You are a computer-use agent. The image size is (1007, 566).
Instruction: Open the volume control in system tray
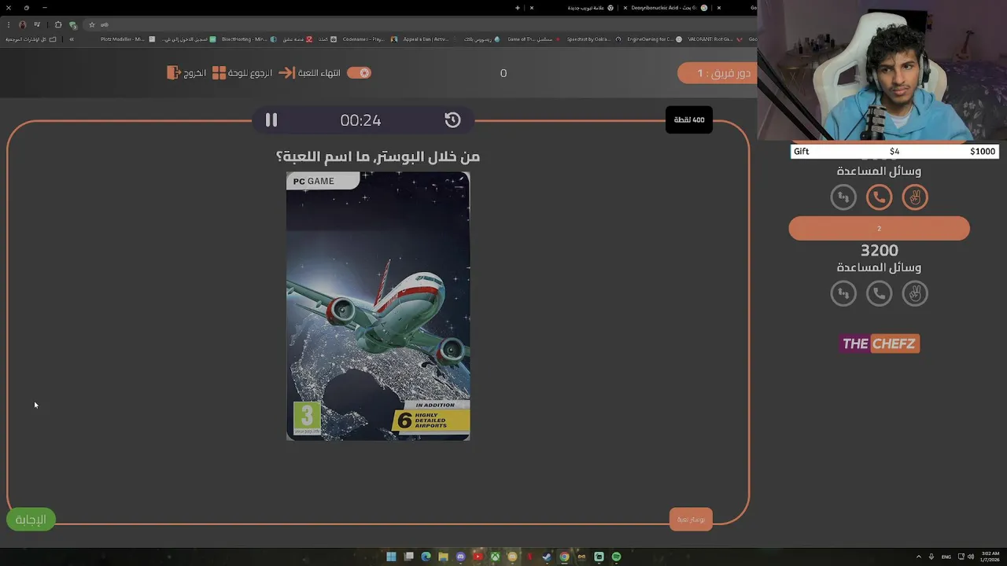970,557
